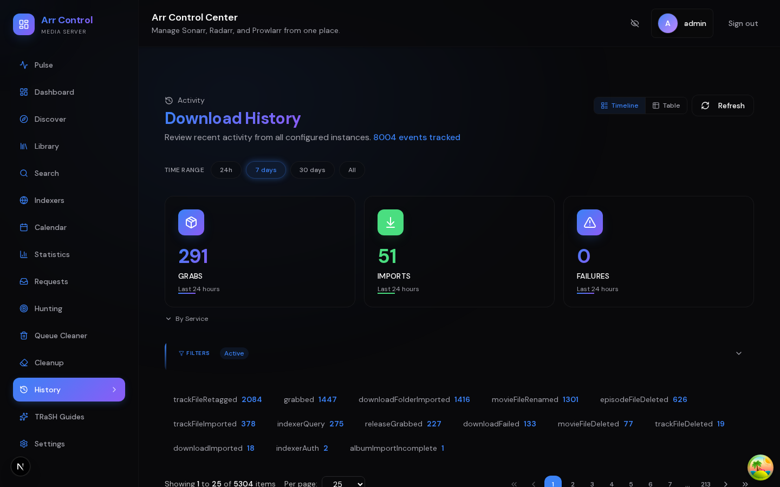The image size is (780, 487).
Task: Open the Search page in sidebar
Action: (x=69, y=173)
